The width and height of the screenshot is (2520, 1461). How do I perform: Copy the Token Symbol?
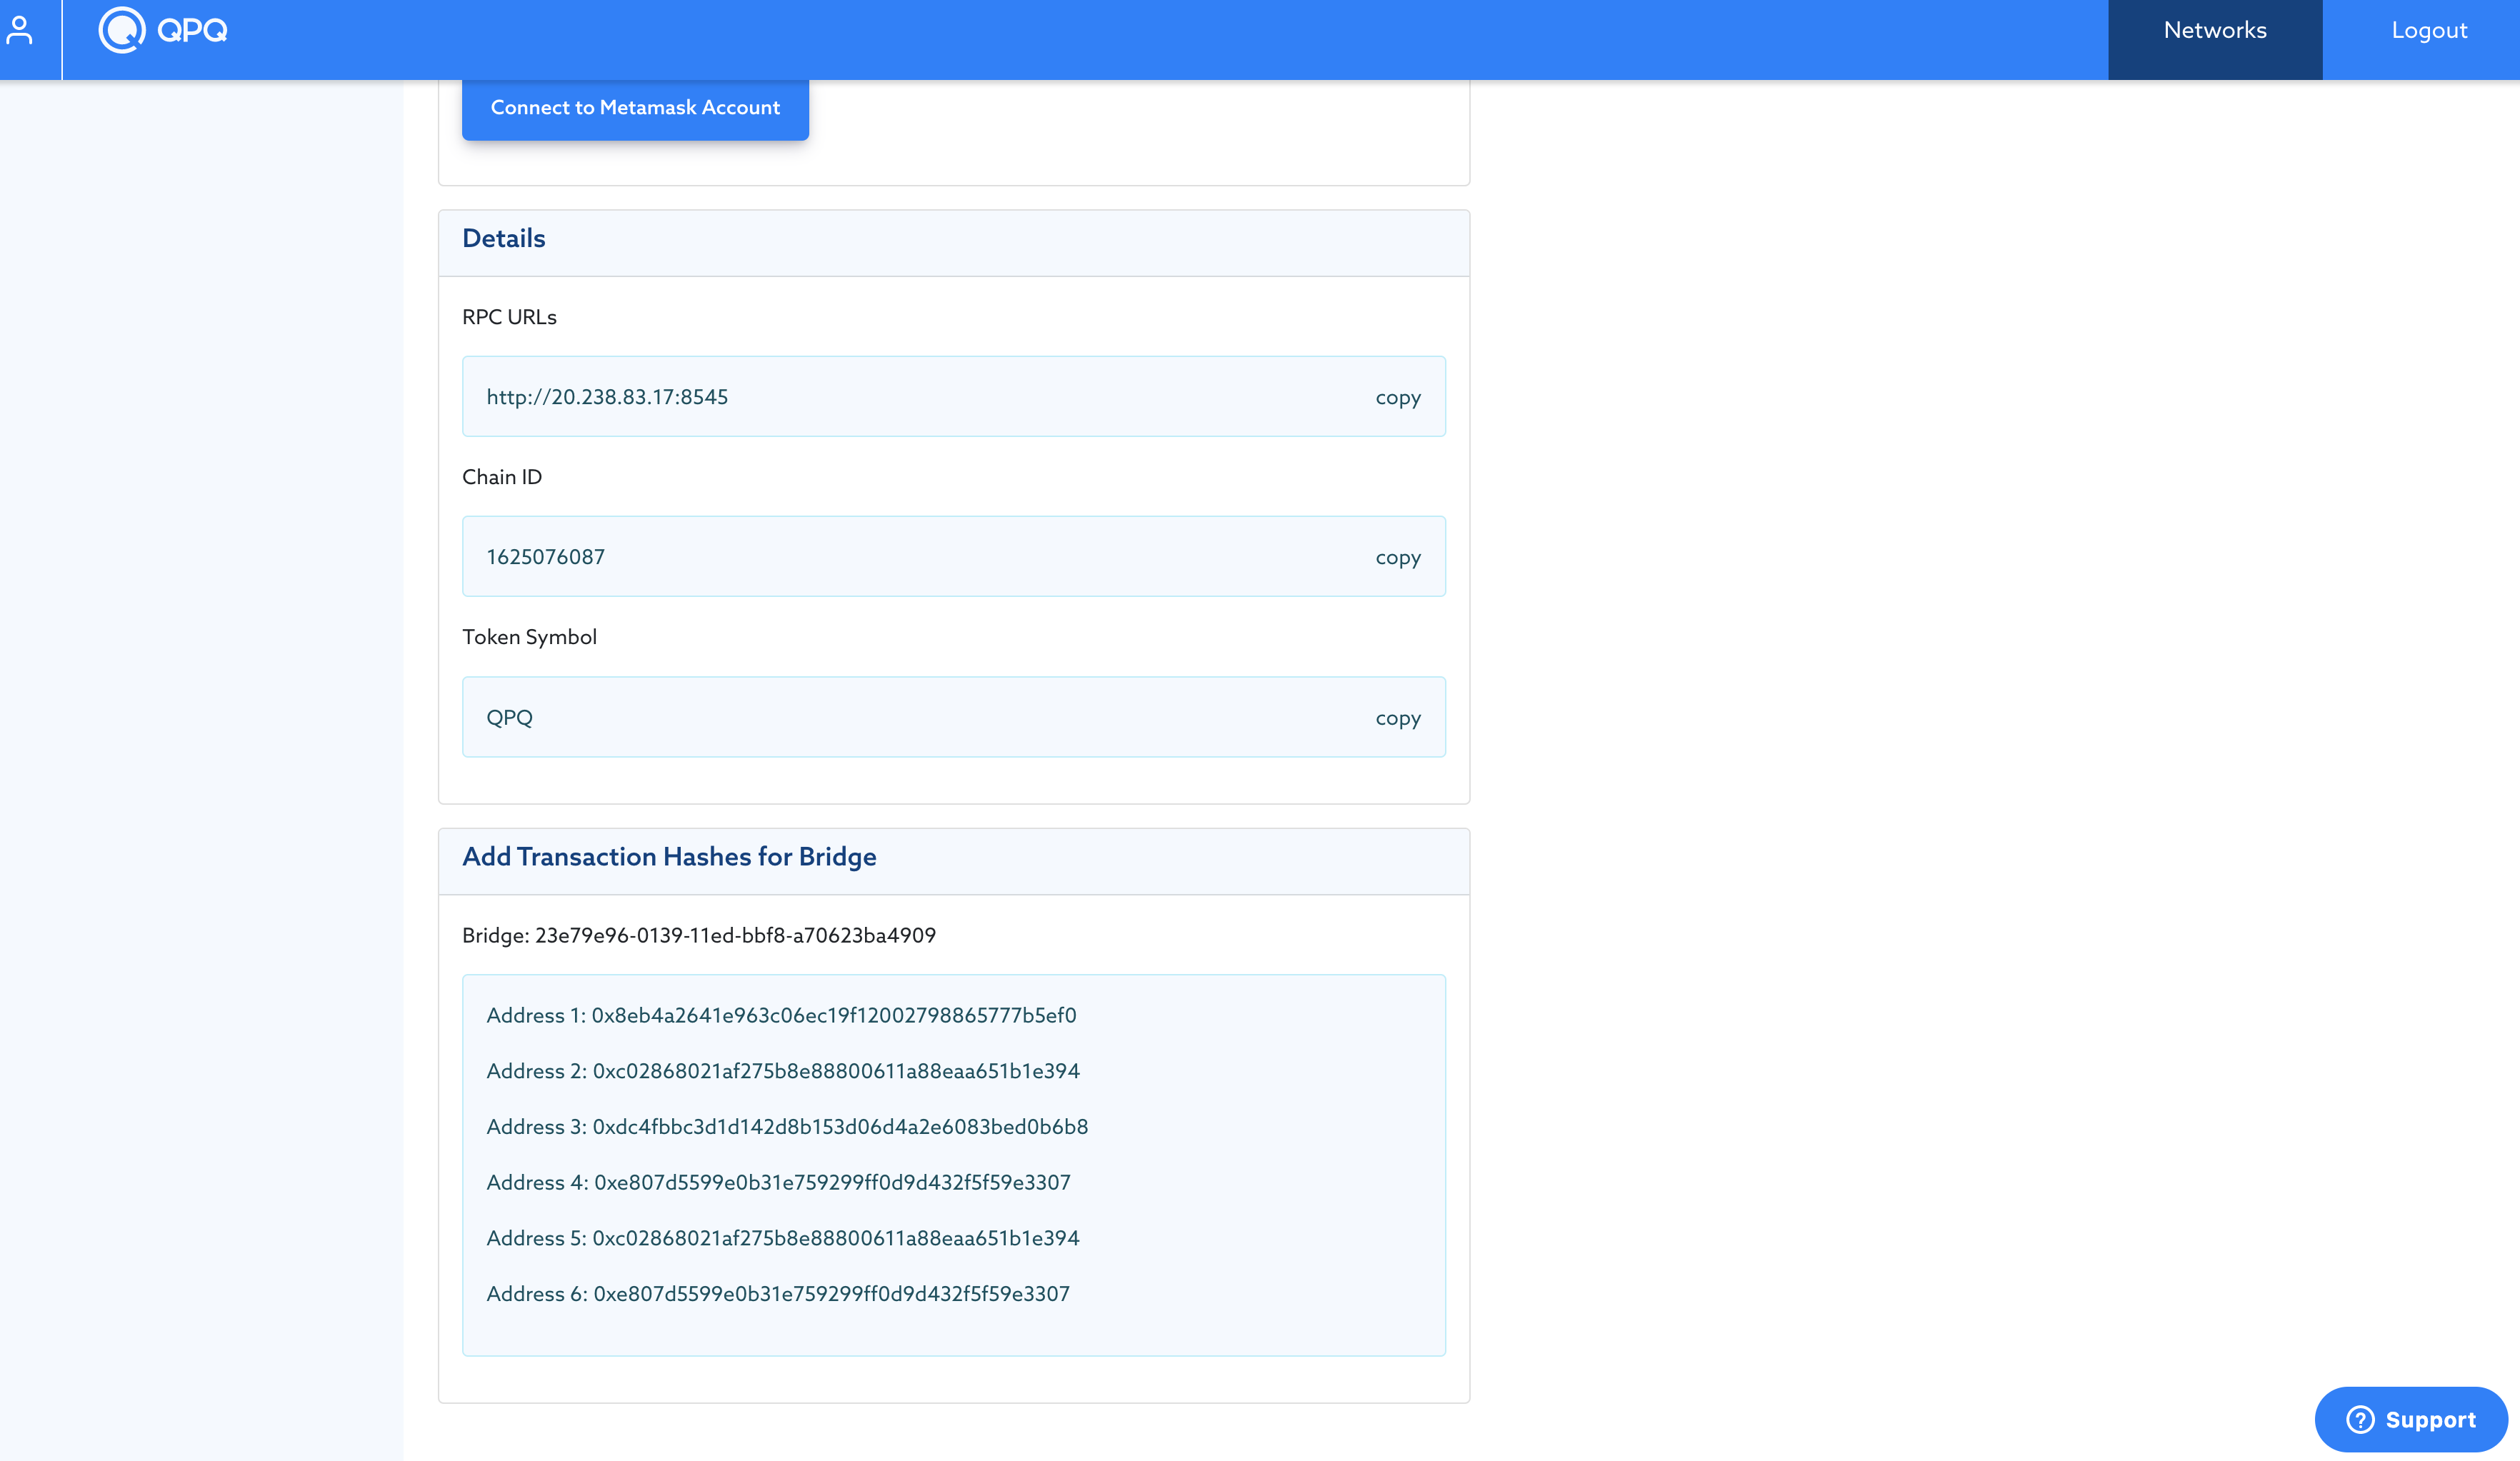click(1398, 718)
